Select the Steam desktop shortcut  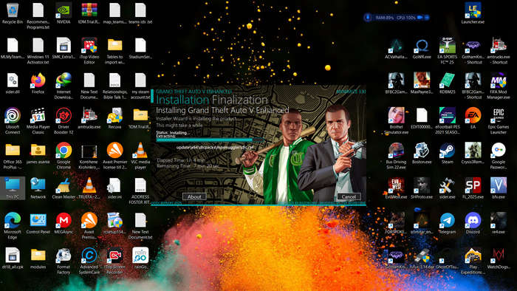(x=447, y=153)
